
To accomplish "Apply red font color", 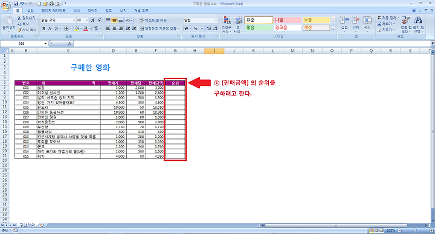I will 85,28.
